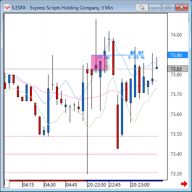Click the 22:45 time label
The height and width of the screenshot is (192, 192).
(115, 185)
